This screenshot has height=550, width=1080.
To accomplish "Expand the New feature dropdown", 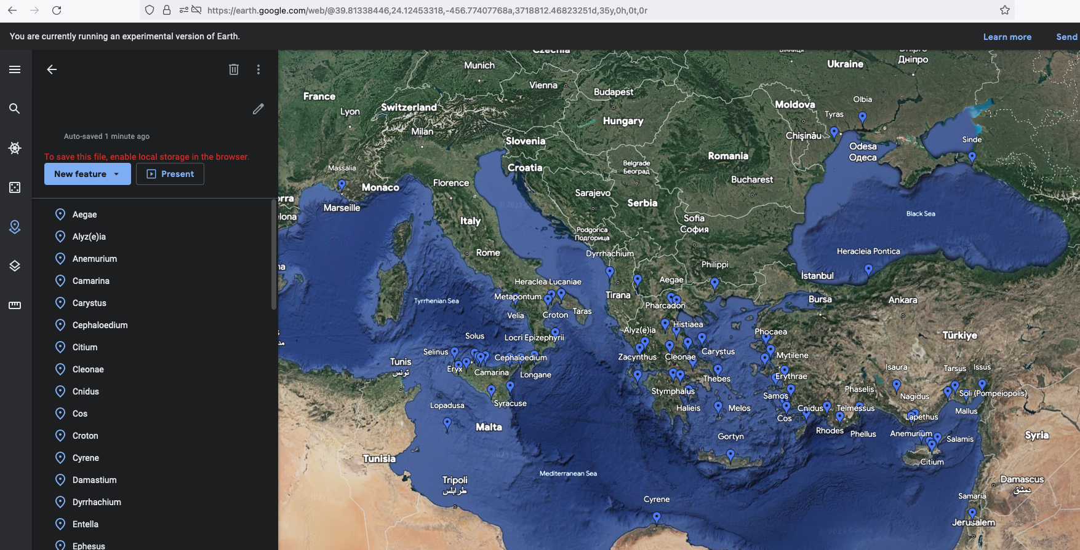I will (x=116, y=174).
